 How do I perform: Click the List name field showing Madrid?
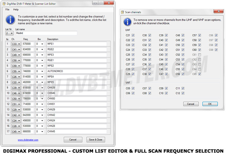click(x=46, y=33)
